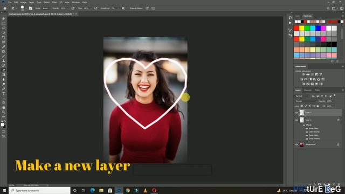Image resolution: width=345 pixels, height=194 pixels.
Task: Select the Lasso tool
Action: (x=4, y=28)
